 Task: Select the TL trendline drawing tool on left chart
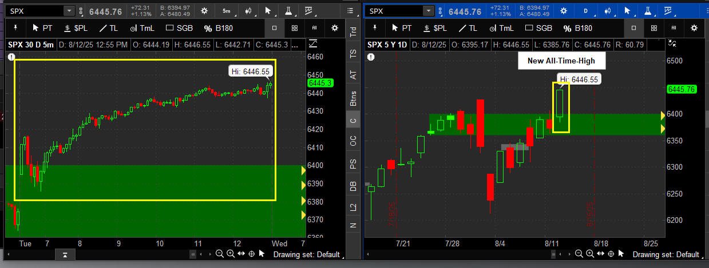click(109, 28)
